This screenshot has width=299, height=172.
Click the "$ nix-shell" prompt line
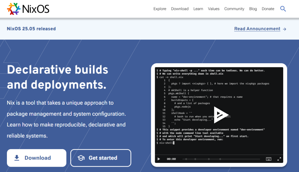click(165, 143)
